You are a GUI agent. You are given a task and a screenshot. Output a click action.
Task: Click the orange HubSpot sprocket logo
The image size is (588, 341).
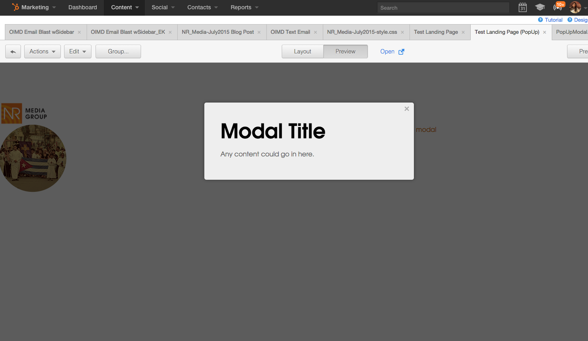[16, 7]
